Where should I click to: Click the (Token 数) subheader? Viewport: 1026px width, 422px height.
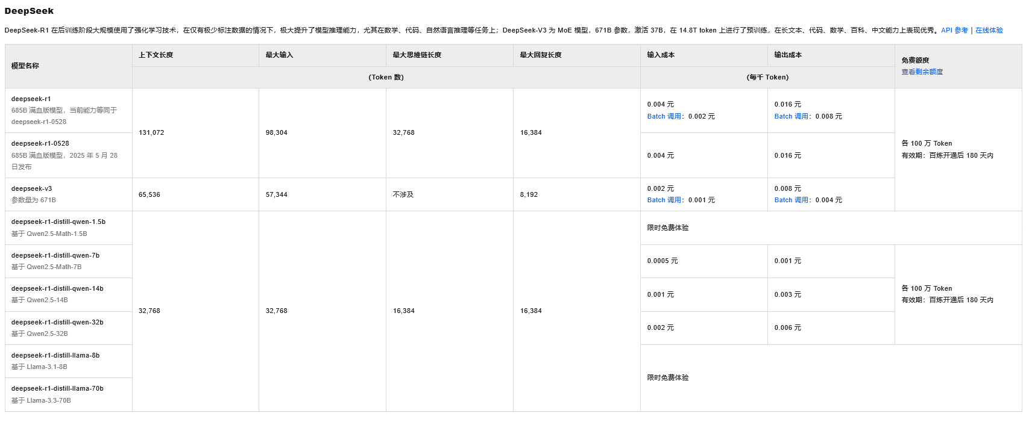[x=386, y=77]
